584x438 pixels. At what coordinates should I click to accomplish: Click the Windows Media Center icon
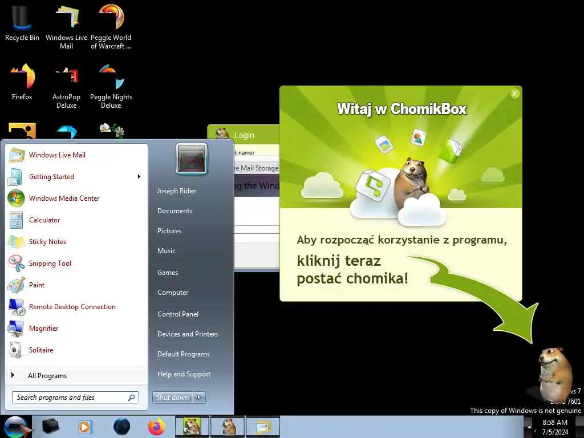click(x=16, y=198)
